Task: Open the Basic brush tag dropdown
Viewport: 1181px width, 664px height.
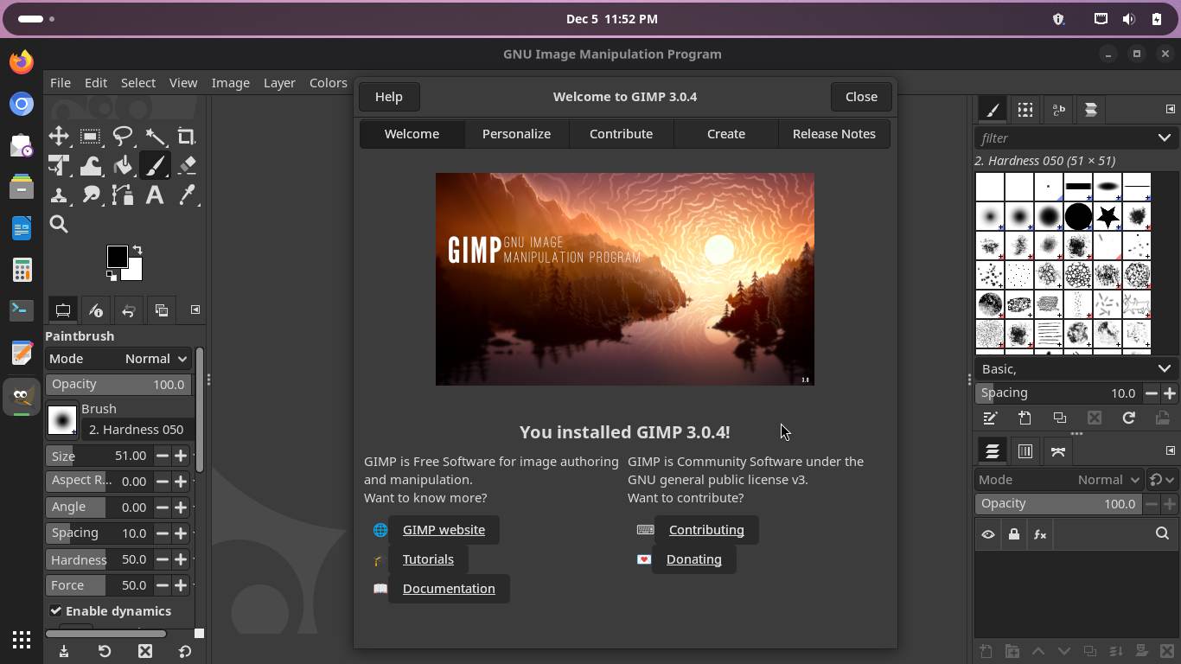Action: pyautogui.click(x=1164, y=369)
